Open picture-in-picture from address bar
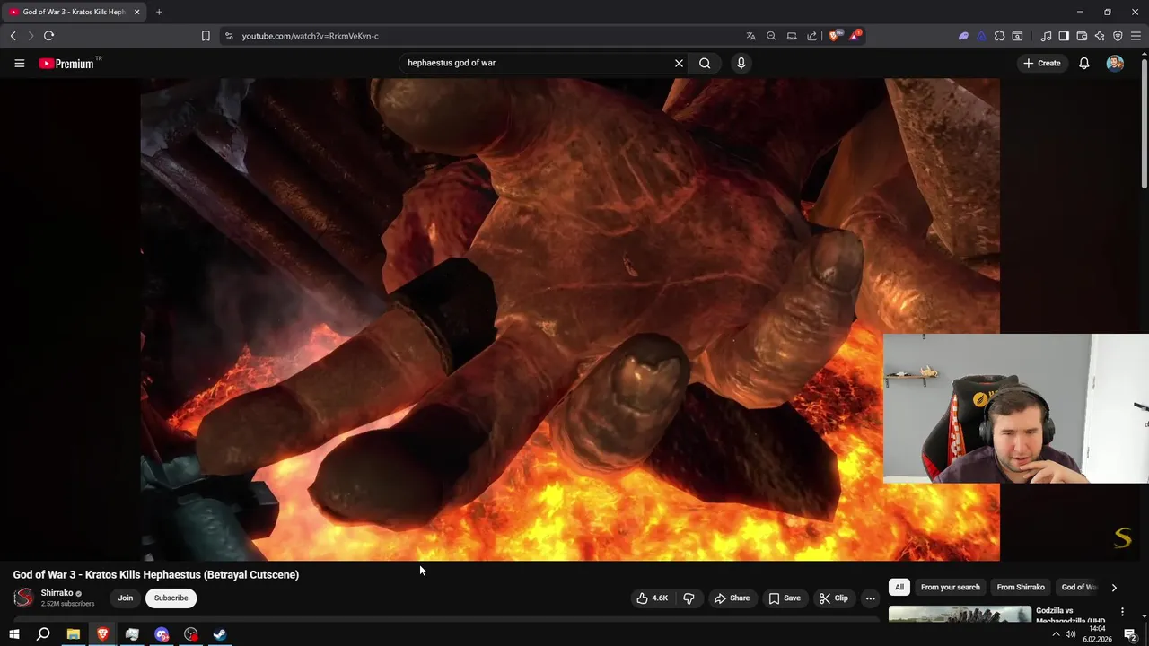 (x=792, y=36)
